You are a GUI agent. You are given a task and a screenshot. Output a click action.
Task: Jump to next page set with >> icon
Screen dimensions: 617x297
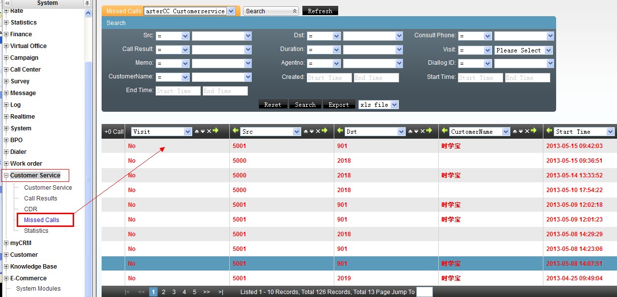(206, 292)
